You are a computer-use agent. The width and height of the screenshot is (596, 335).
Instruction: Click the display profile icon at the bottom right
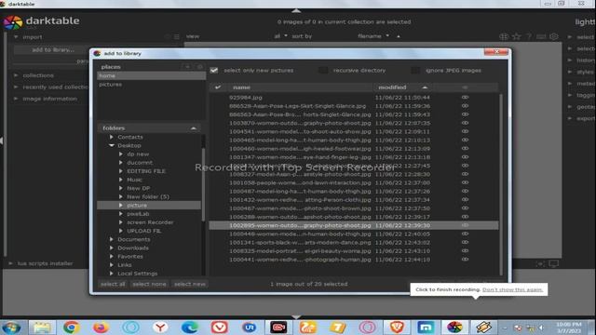[x=553, y=263]
